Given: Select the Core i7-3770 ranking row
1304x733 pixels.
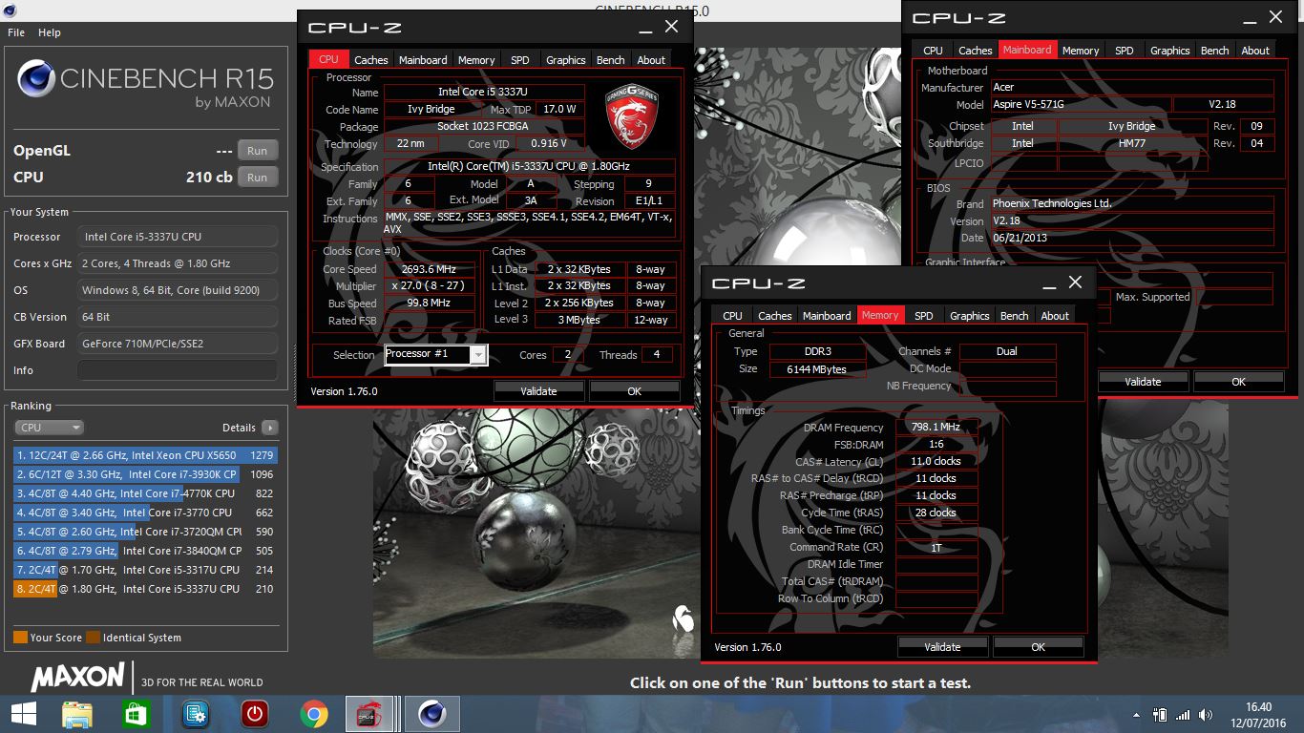Looking at the screenshot, I should 144,513.
